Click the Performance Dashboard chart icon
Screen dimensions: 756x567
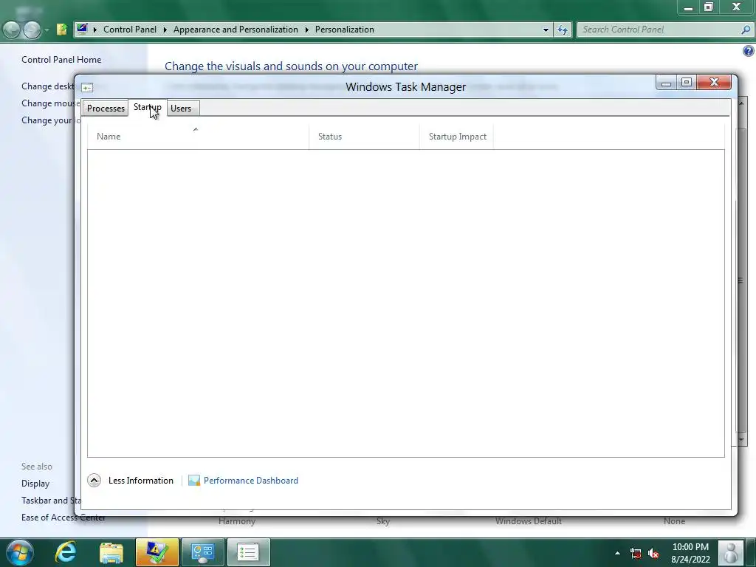click(194, 480)
